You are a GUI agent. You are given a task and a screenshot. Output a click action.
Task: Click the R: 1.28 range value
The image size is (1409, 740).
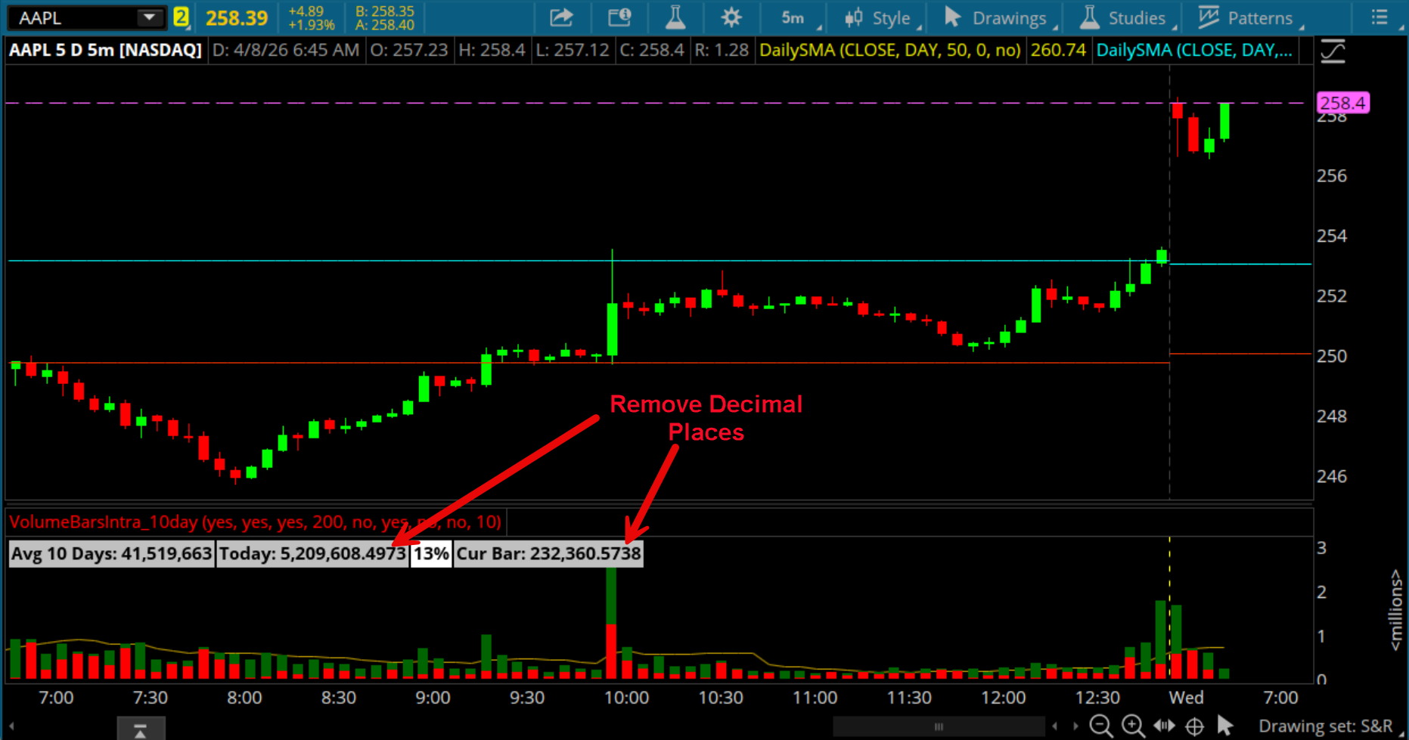pos(722,51)
